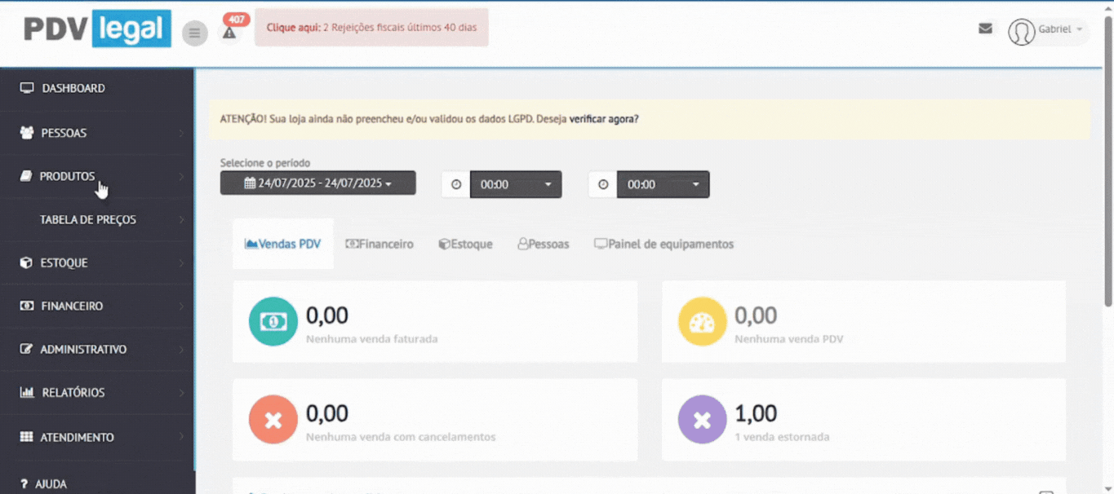Expand the Produtos sidebar menu
Image resolution: width=1114 pixels, height=494 pixels.
[68, 176]
